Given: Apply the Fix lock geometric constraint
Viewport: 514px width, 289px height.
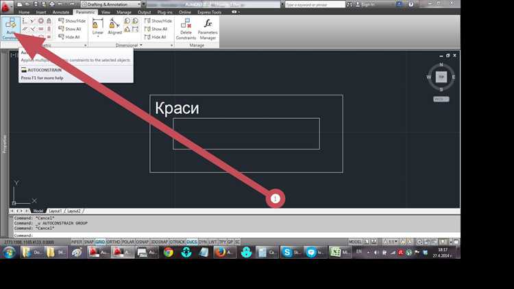Looking at the screenshot, I should tap(49, 21).
